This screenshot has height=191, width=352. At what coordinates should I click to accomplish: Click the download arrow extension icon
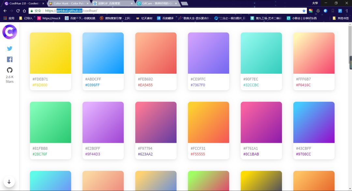coord(318,11)
